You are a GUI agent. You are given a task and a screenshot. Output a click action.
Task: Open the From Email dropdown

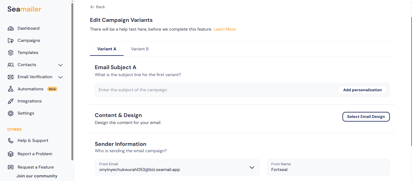point(252,167)
